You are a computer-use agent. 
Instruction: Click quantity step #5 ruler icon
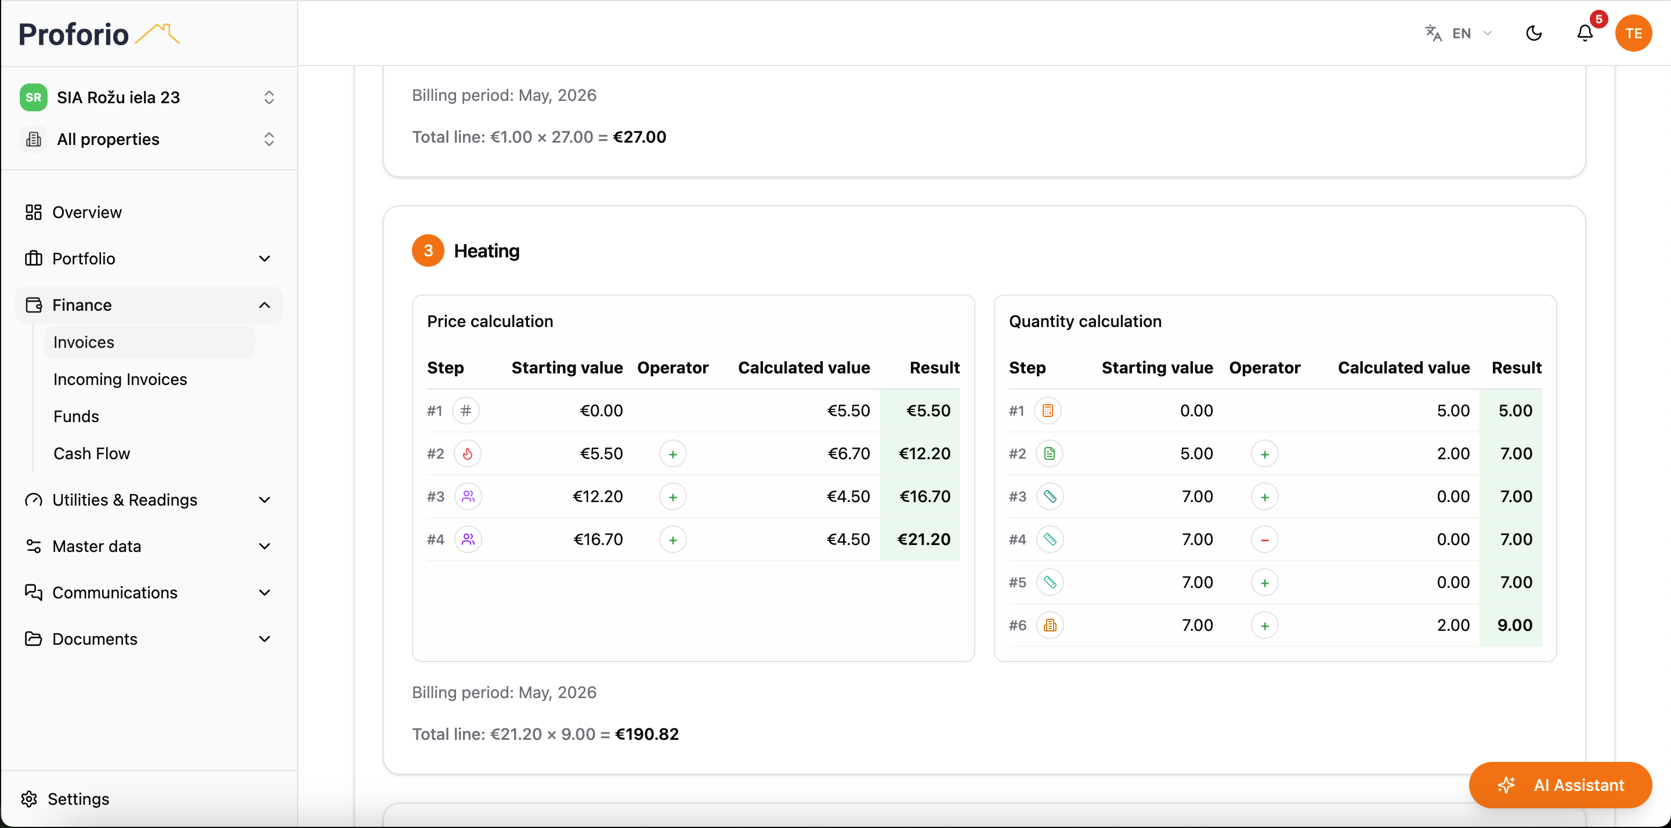pos(1050,582)
